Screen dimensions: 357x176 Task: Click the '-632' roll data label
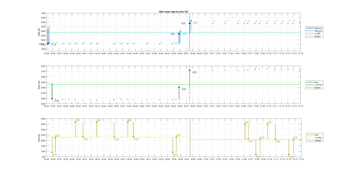click(251, 141)
